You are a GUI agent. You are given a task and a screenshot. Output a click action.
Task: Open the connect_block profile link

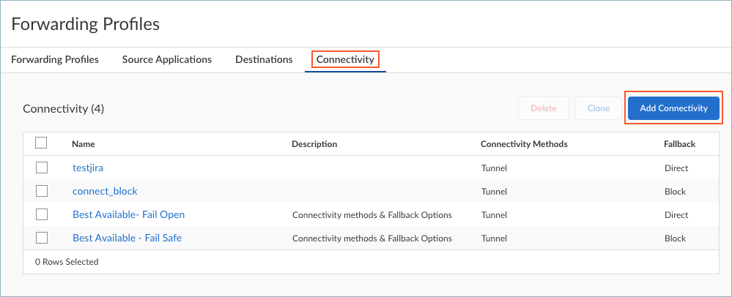(x=105, y=191)
